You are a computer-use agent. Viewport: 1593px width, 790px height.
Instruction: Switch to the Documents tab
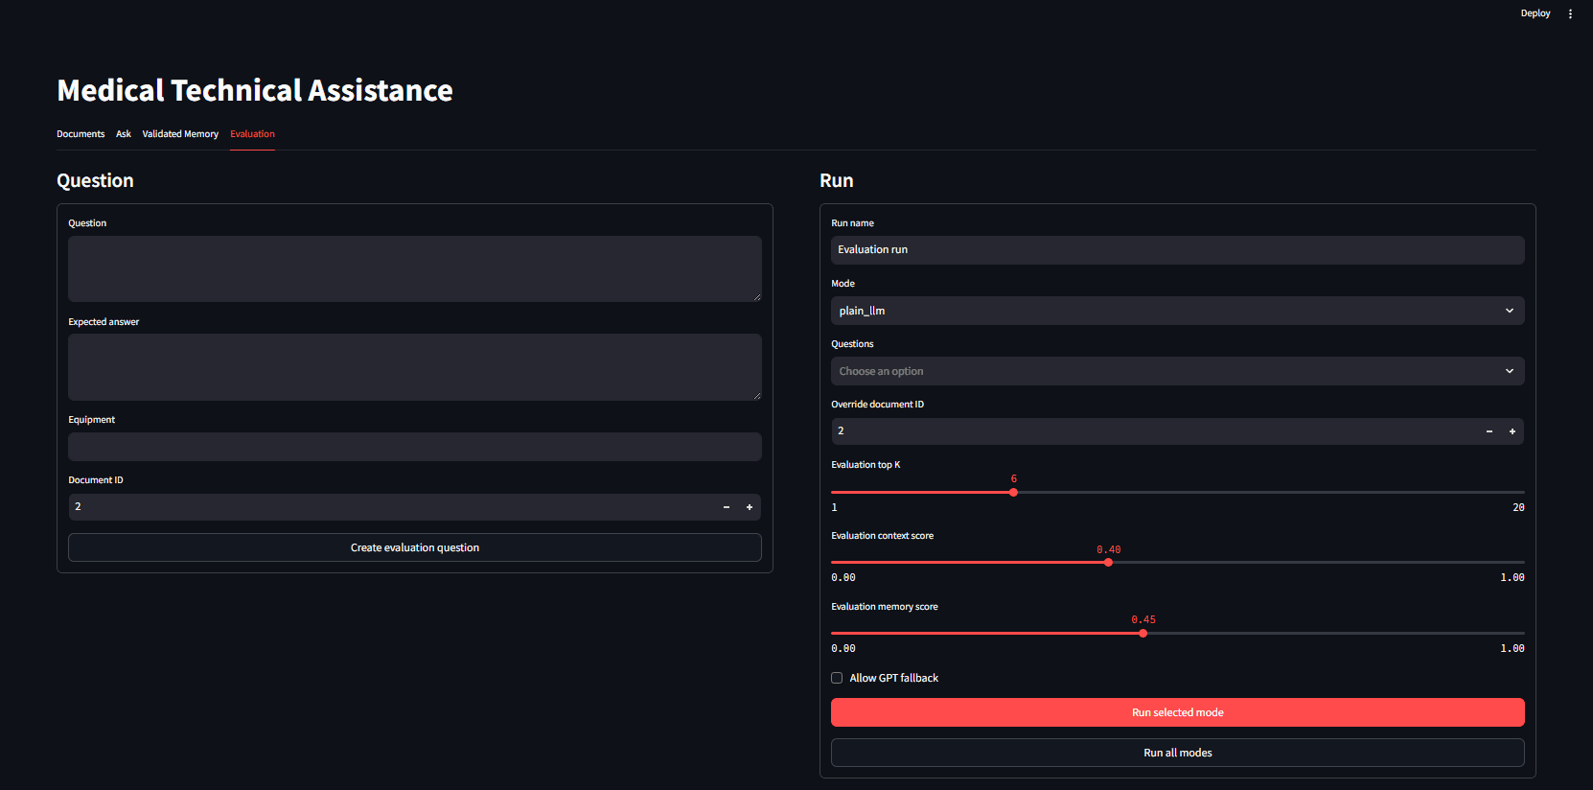pyautogui.click(x=81, y=134)
